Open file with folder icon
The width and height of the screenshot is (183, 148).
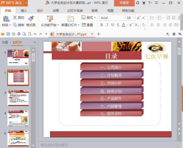(x=3, y=34)
